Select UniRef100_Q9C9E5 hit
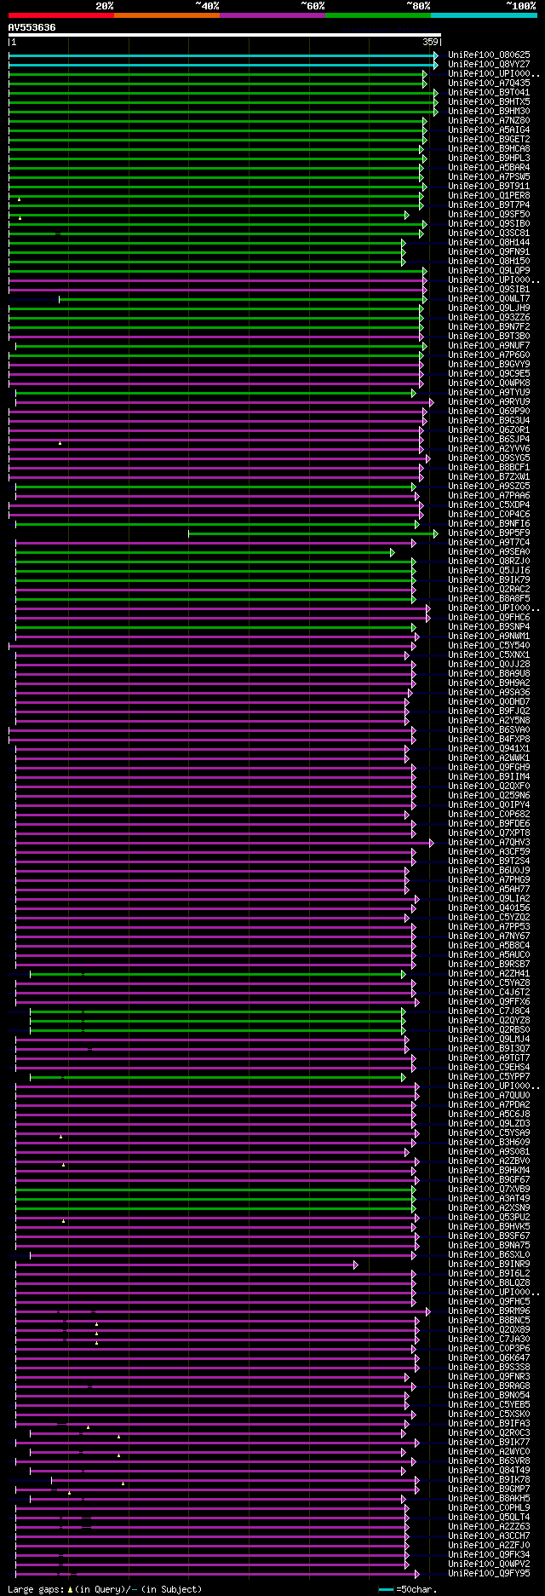 [x=489, y=373]
